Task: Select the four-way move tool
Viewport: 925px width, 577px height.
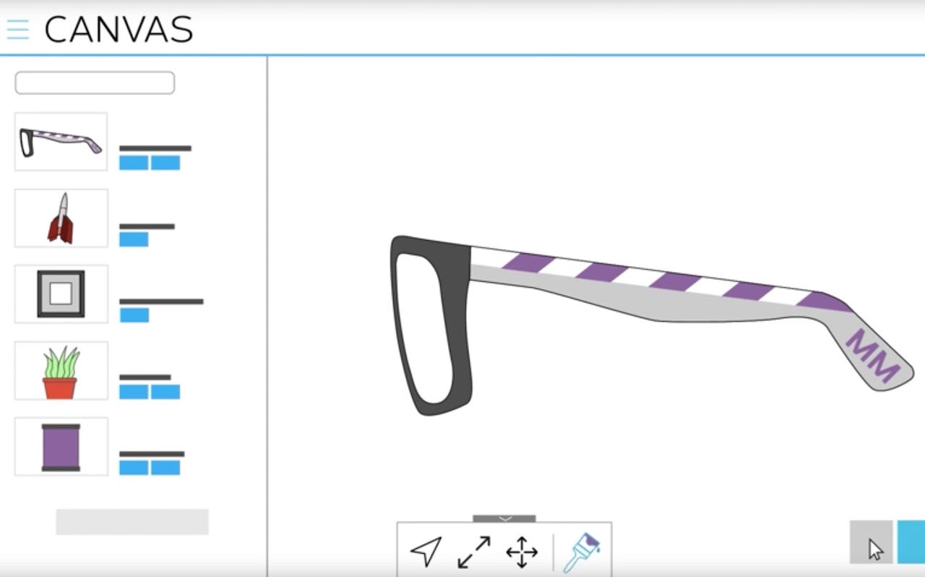Action: click(x=522, y=552)
